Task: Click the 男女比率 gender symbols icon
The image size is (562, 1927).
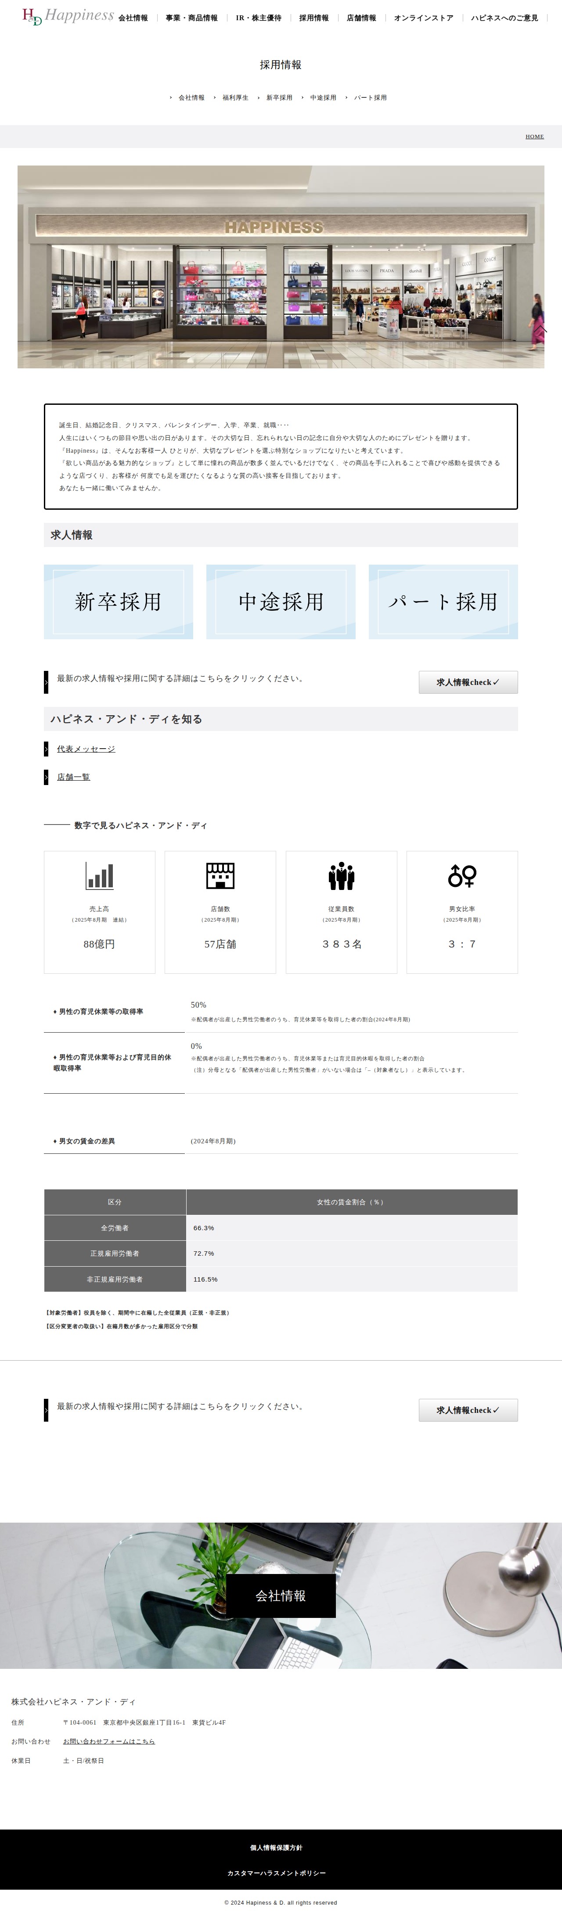Action: click(462, 876)
